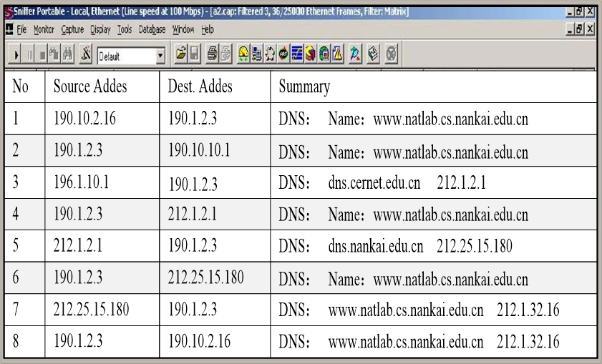Open the Tools menu
Image resolution: width=602 pixels, height=364 pixels.
tap(125, 29)
